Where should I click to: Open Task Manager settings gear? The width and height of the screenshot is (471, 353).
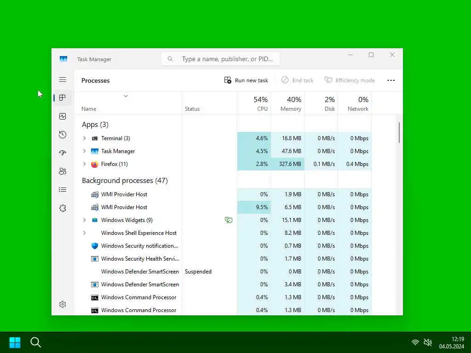click(63, 304)
